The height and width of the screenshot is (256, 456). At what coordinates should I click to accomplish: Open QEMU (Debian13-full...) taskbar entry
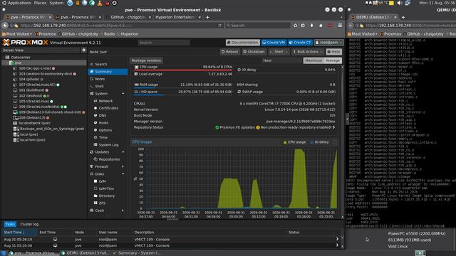click(x=85, y=253)
